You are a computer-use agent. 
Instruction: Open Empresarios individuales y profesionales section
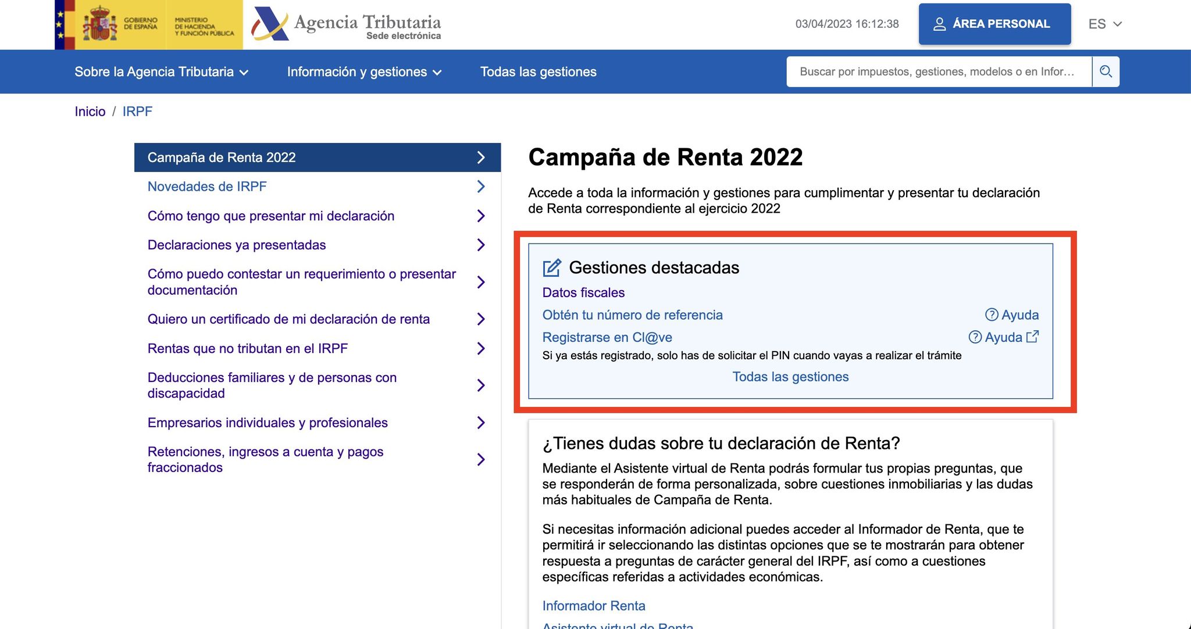click(268, 423)
